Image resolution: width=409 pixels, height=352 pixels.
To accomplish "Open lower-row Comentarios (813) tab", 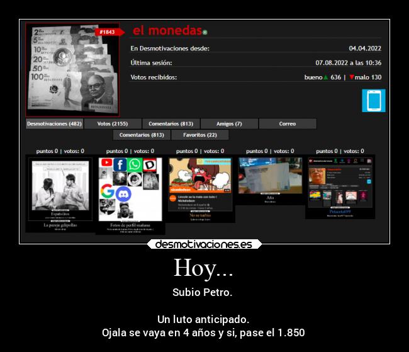I will point(142,135).
